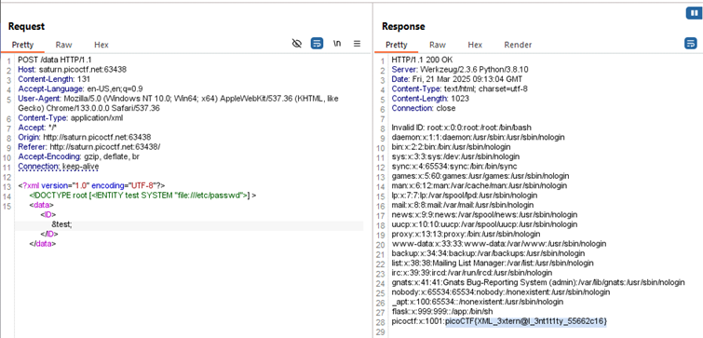This screenshot has height=338, width=703.
Task: Click the Referer header line
Action: [88, 147]
